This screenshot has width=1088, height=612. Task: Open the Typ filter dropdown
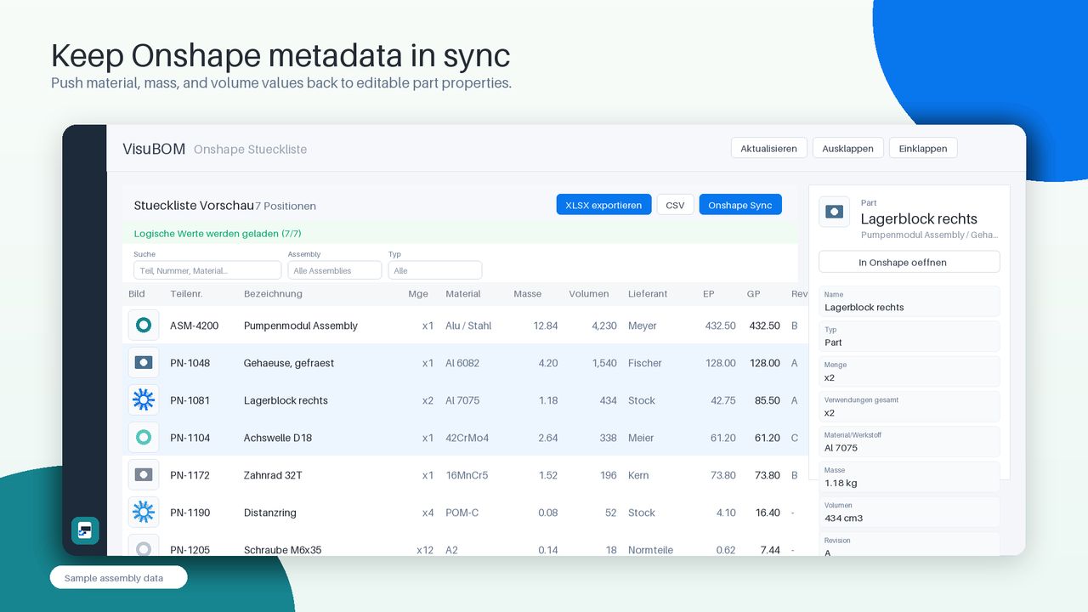coord(435,270)
